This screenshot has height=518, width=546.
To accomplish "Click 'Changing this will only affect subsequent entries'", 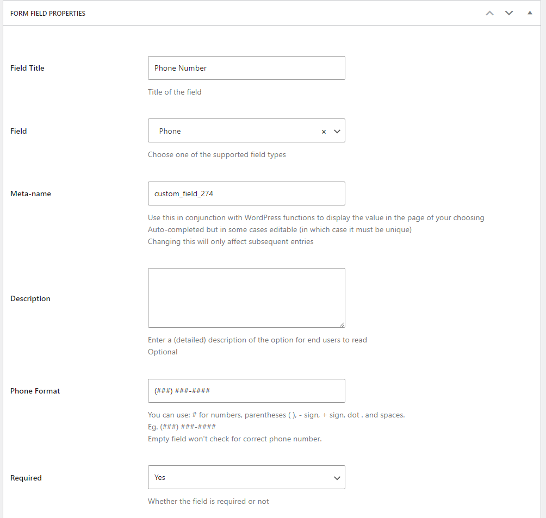I will point(231,241).
